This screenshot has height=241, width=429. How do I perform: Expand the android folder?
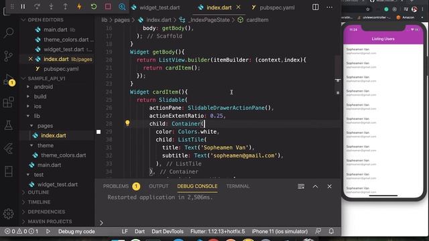43,87
